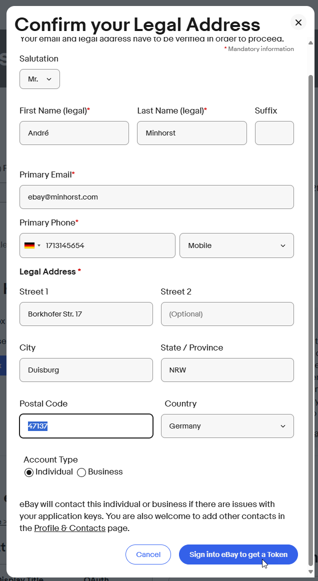Click the Cancel button

click(x=148, y=554)
